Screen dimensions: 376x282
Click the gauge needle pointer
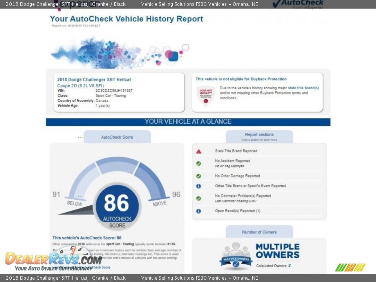[x=76, y=210]
